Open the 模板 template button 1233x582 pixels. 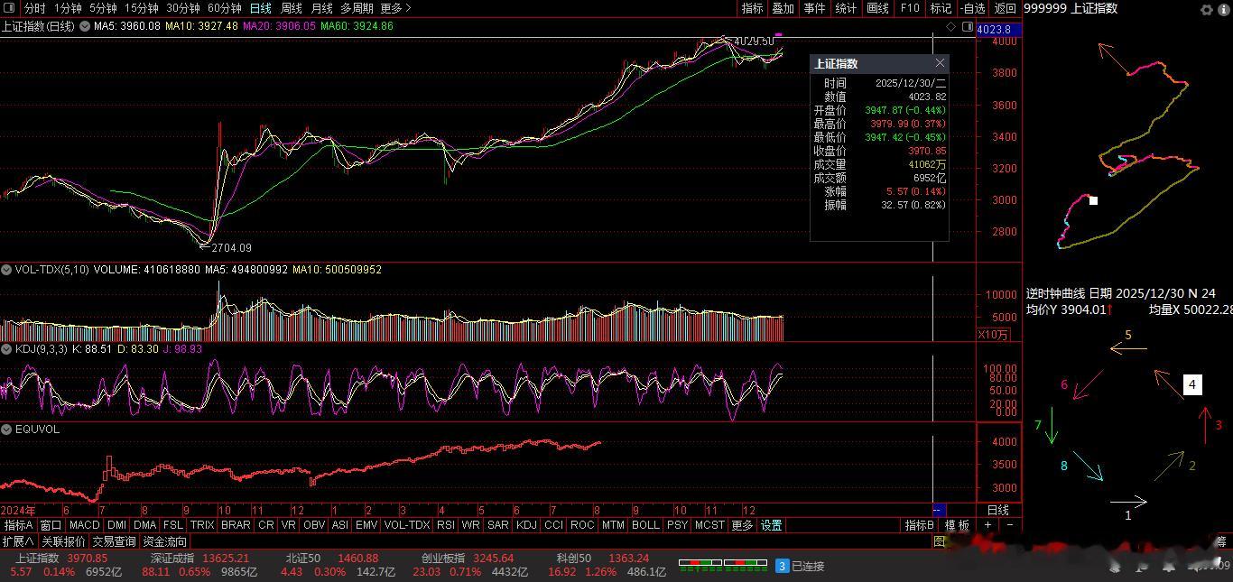(x=957, y=525)
